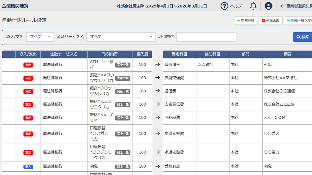Click the 優先度 column header
Screen dimensions: 312x175
point(142,54)
